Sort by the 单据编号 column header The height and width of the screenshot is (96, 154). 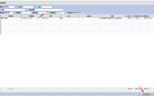(31, 16)
